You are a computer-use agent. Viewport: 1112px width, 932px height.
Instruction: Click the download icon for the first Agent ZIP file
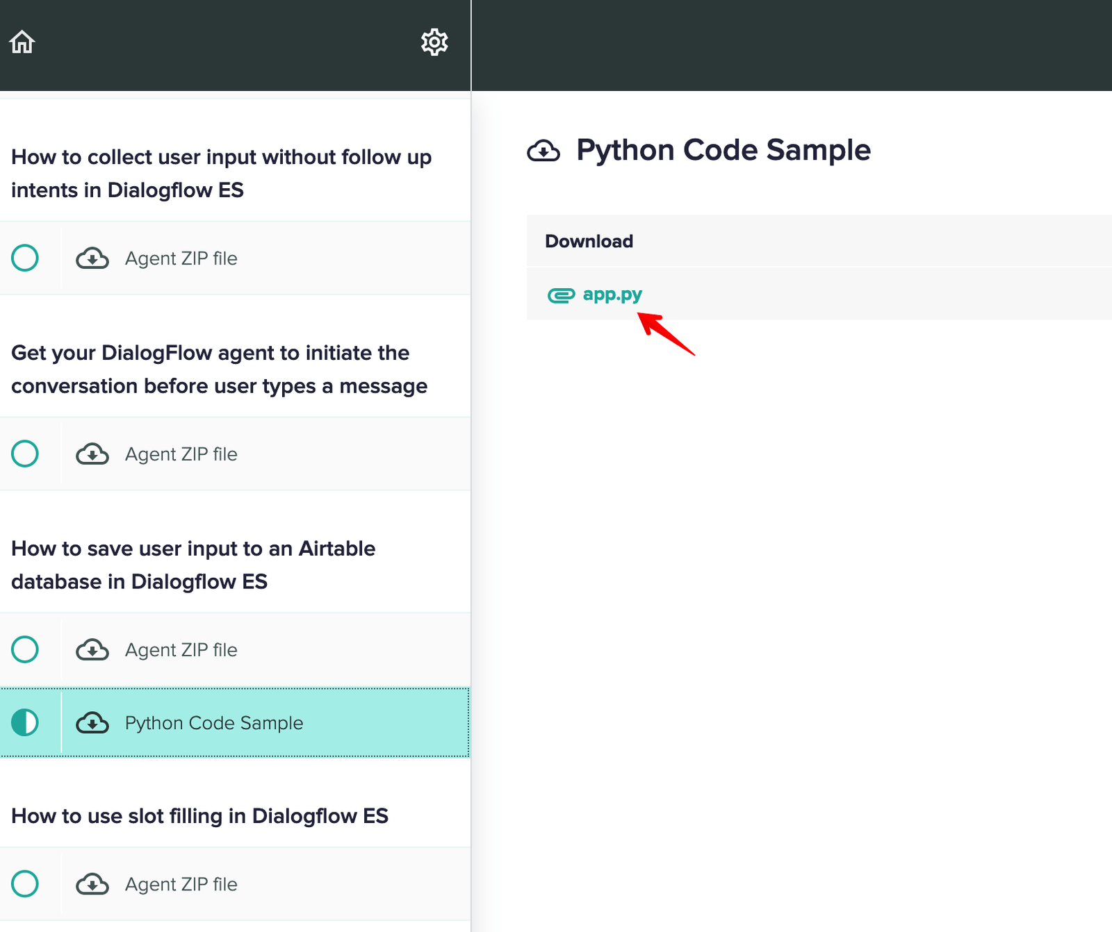tap(92, 258)
